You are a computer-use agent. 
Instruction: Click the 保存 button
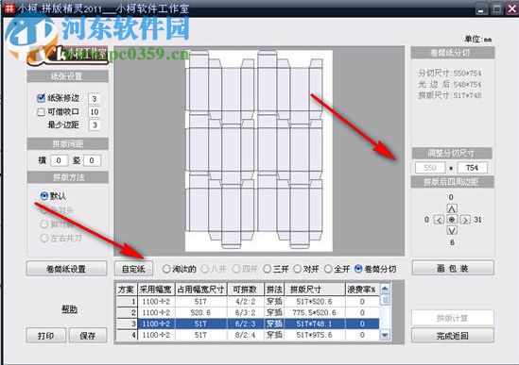tap(88, 336)
